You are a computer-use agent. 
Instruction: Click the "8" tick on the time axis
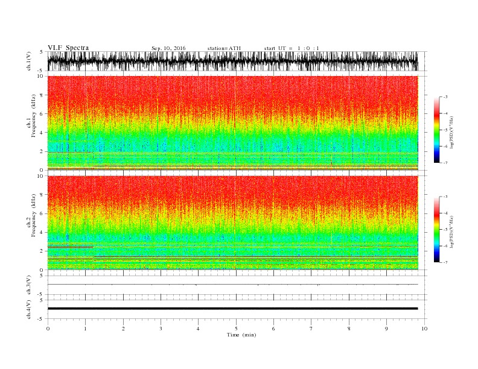click(x=349, y=329)
